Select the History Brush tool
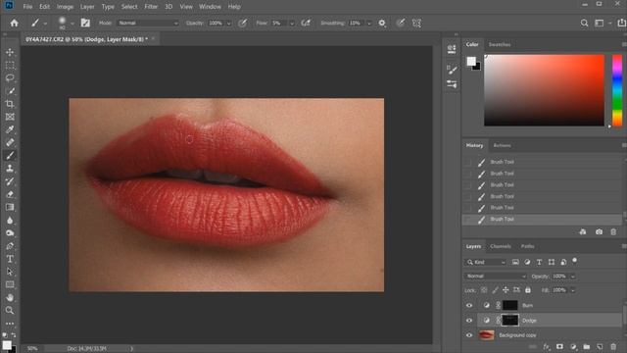The width and height of the screenshot is (627, 353). pyautogui.click(x=10, y=181)
